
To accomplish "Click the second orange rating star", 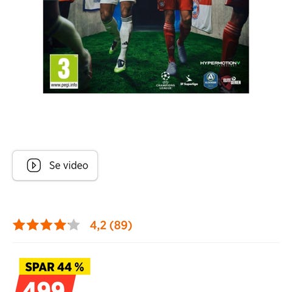I will coord(33,224).
